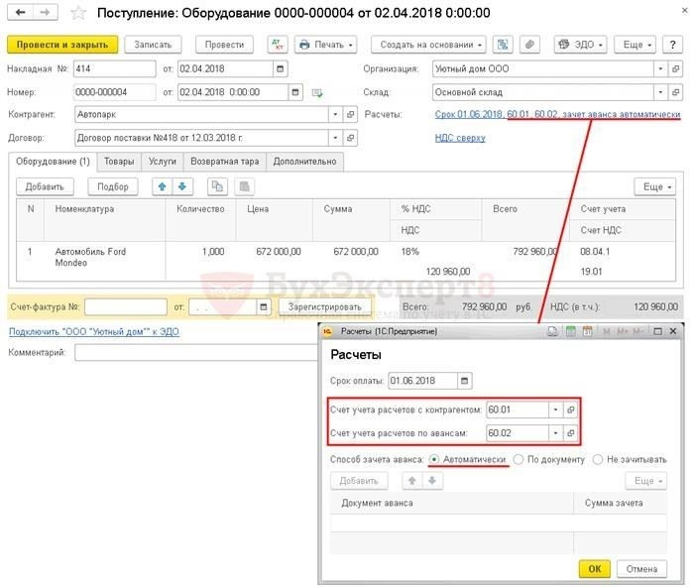Click the green icon beside document date
This screenshot has width=694, height=588.
click(x=317, y=93)
